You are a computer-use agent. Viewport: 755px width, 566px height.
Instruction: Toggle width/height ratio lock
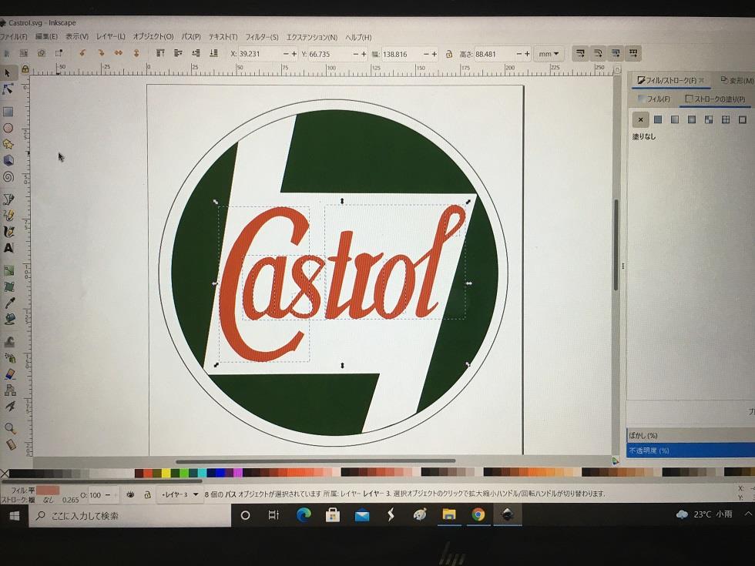[x=448, y=54]
